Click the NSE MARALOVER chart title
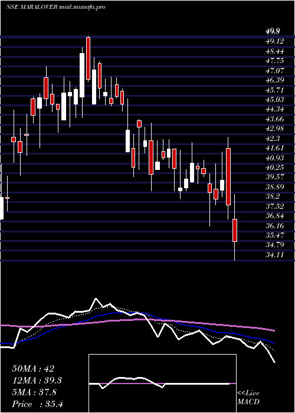295x413 pixels. [55, 7]
